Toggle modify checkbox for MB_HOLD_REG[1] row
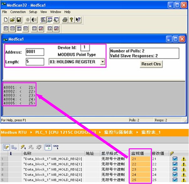 click(x=175, y=164)
